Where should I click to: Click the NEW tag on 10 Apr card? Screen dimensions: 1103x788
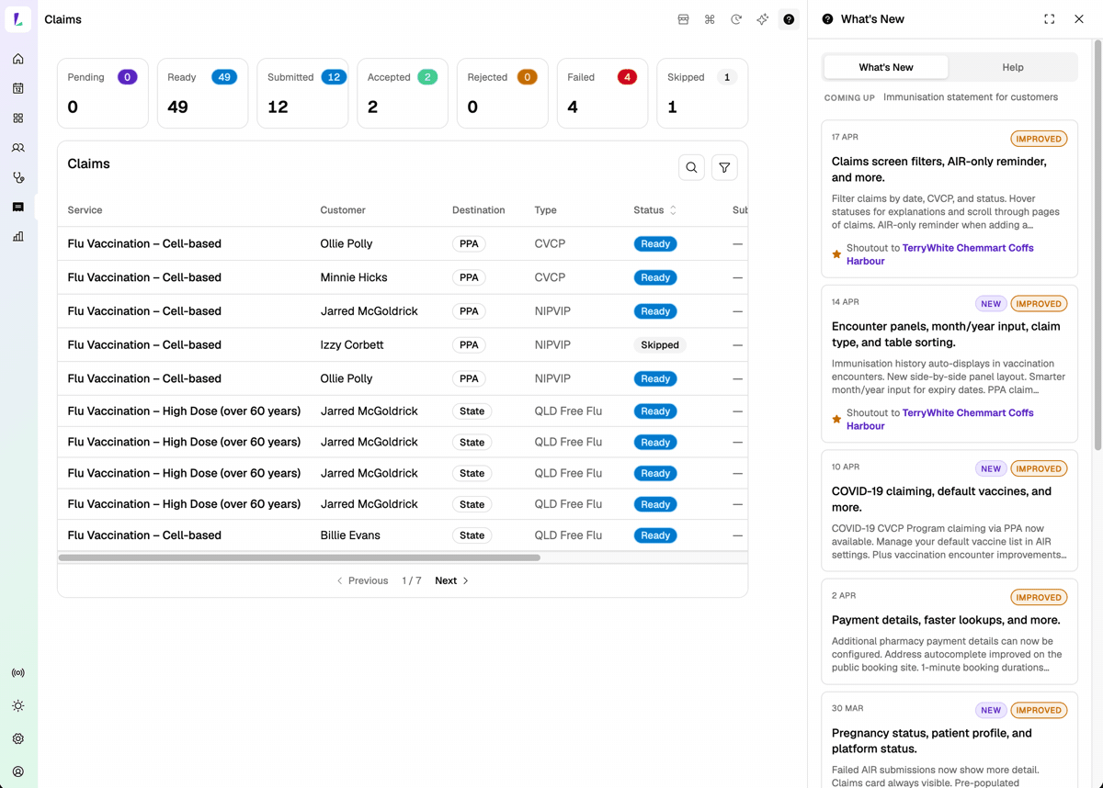[x=991, y=468]
